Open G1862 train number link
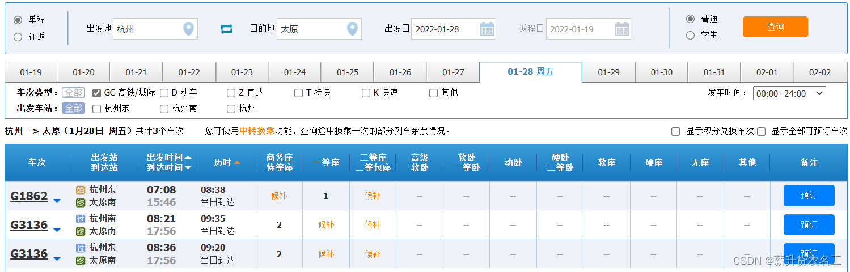 (x=29, y=196)
